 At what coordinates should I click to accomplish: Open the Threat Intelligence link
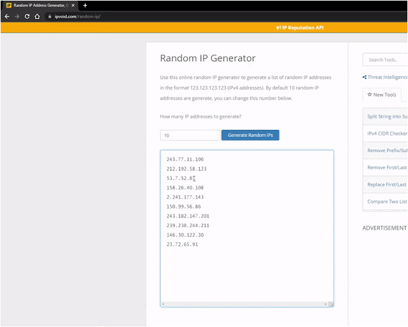(385, 77)
